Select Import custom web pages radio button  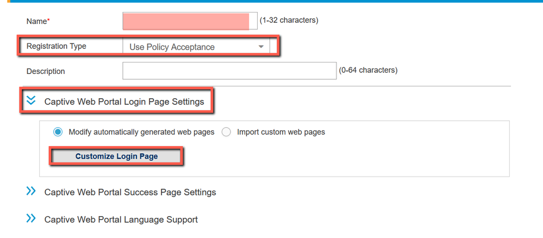227,132
